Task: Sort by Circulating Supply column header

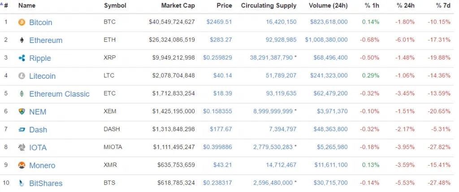Action: (x=269, y=5)
